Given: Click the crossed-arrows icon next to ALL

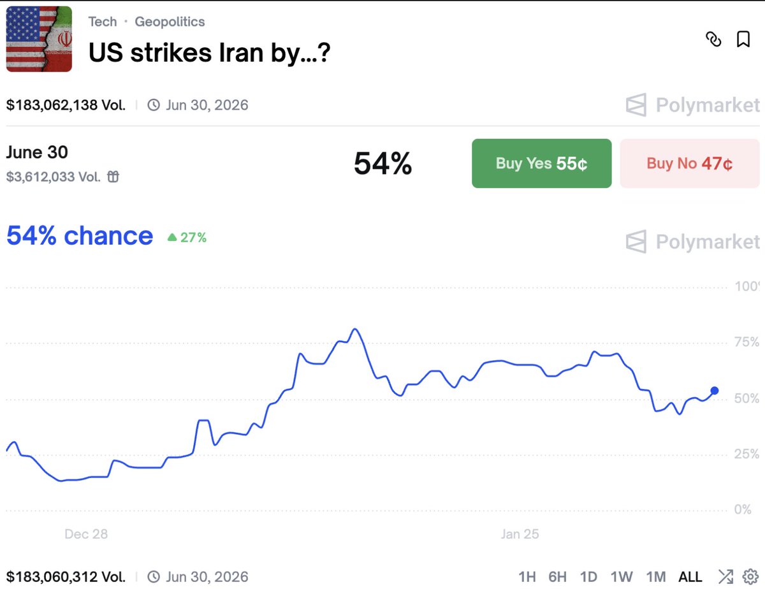Looking at the screenshot, I should coord(725,577).
